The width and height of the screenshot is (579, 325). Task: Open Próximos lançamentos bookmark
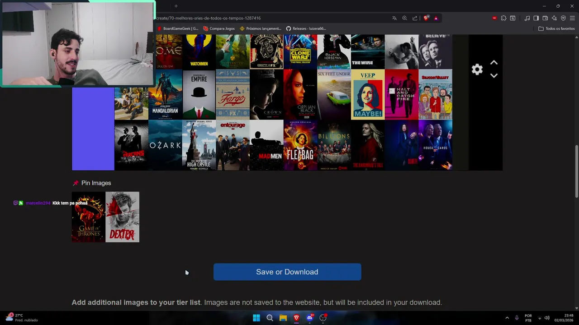pyautogui.click(x=261, y=28)
